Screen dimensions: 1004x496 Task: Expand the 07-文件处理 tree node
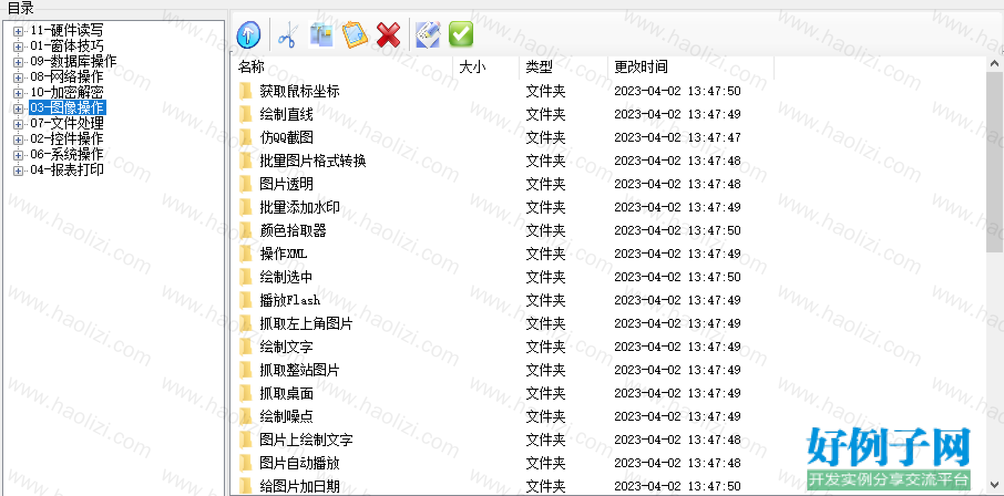pyautogui.click(x=18, y=125)
